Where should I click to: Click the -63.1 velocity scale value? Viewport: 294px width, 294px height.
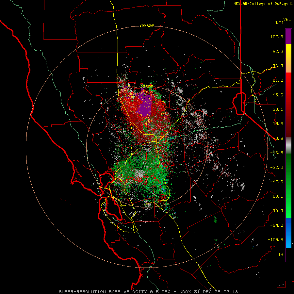pos(277,196)
